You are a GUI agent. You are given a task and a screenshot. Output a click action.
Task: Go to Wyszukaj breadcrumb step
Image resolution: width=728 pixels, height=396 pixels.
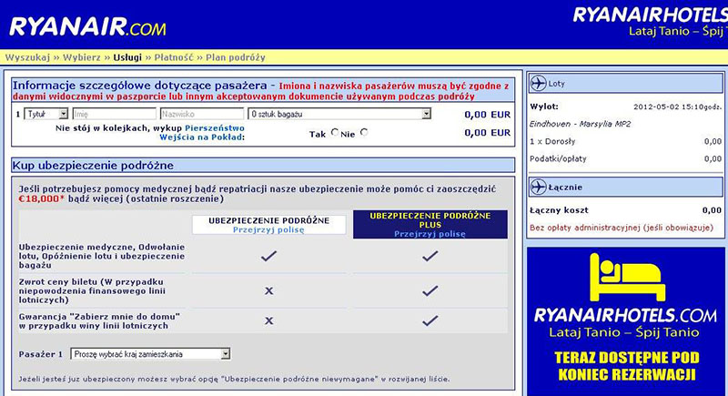27,57
